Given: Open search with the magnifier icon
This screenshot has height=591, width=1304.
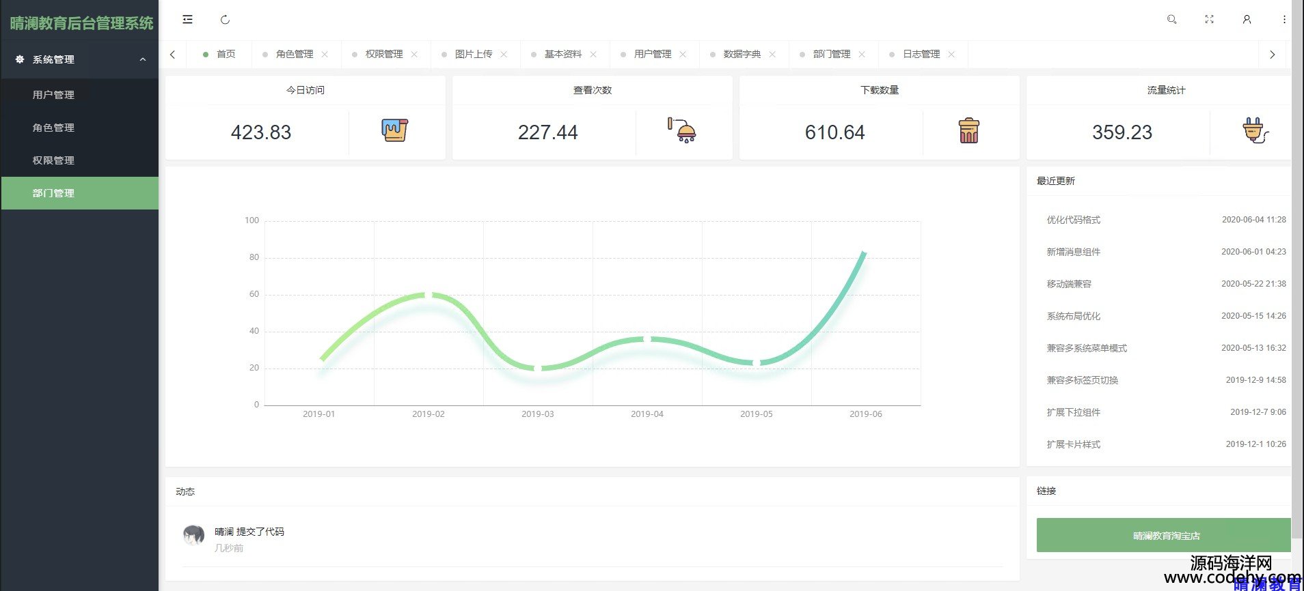Looking at the screenshot, I should [1171, 20].
